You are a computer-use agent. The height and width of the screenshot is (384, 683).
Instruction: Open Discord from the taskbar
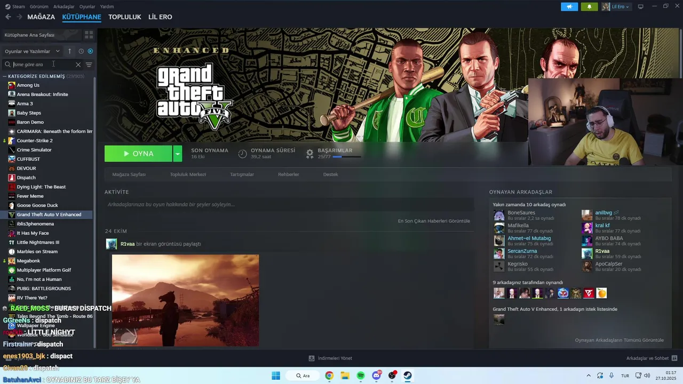click(377, 375)
